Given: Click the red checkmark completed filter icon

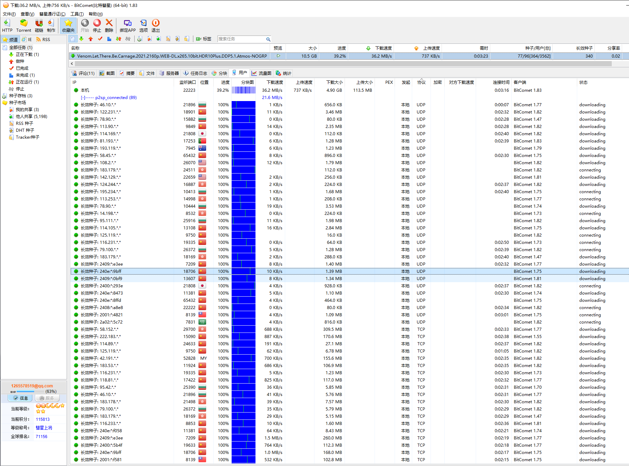Looking at the screenshot, I should coord(100,39).
